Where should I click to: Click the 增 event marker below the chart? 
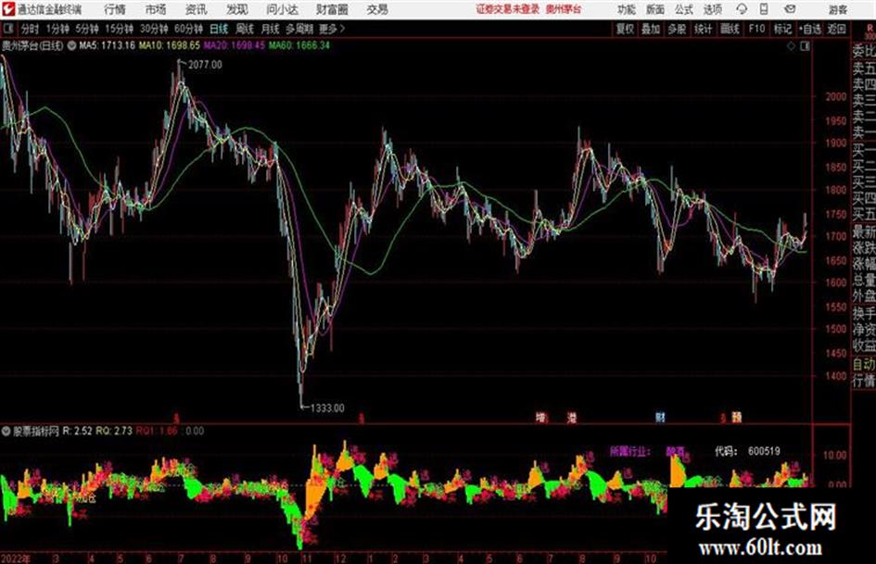(x=540, y=418)
